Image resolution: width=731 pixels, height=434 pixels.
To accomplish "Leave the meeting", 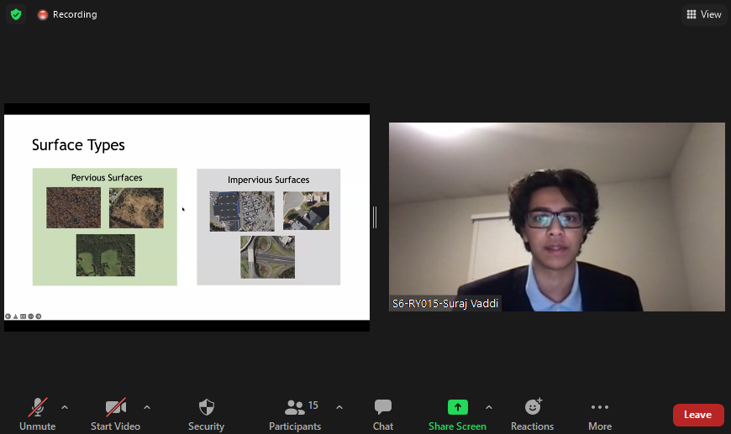I will click(698, 415).
